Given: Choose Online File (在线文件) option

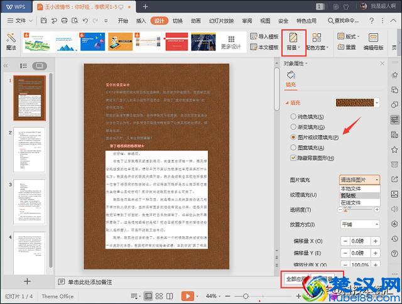Looking at the screenshot, I should (359, 202).
